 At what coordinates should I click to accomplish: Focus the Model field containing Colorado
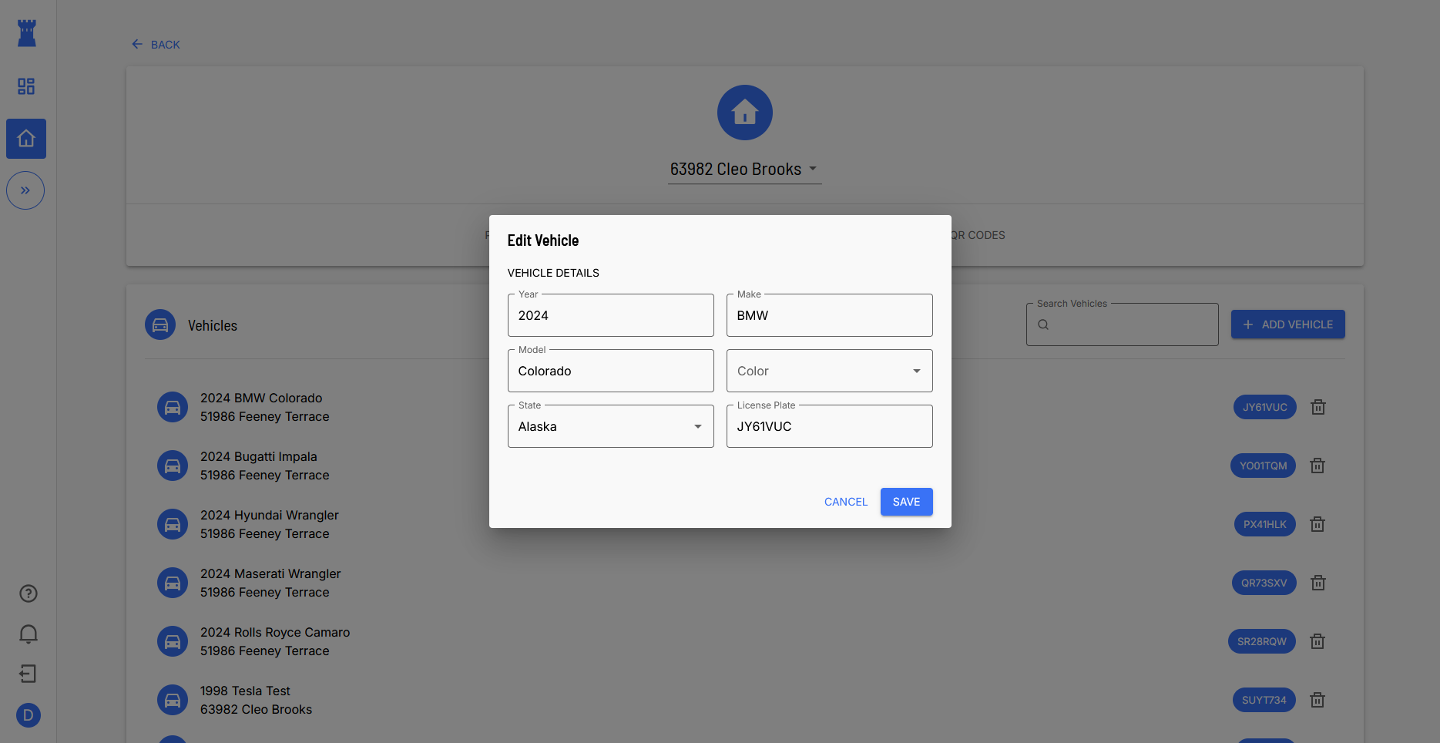[x=610, y=371]
